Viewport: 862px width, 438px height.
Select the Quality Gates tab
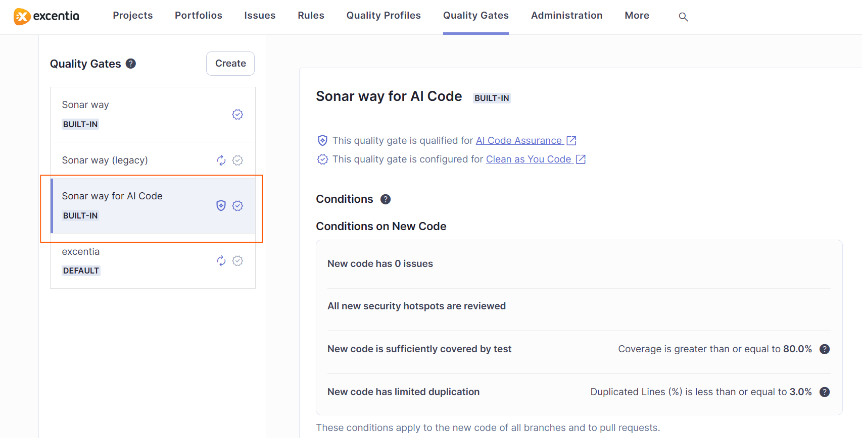(476, 16)
